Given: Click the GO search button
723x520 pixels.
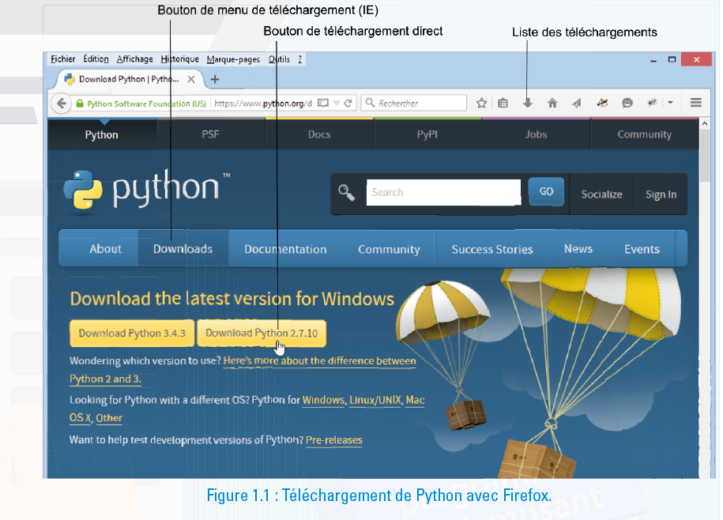Looking at the screenshot, I should pos(546,191).
